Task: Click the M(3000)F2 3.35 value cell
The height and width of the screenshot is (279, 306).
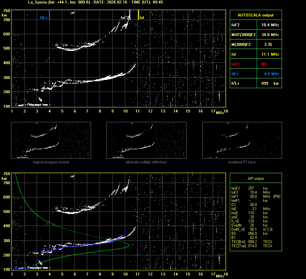Action: 268,44
